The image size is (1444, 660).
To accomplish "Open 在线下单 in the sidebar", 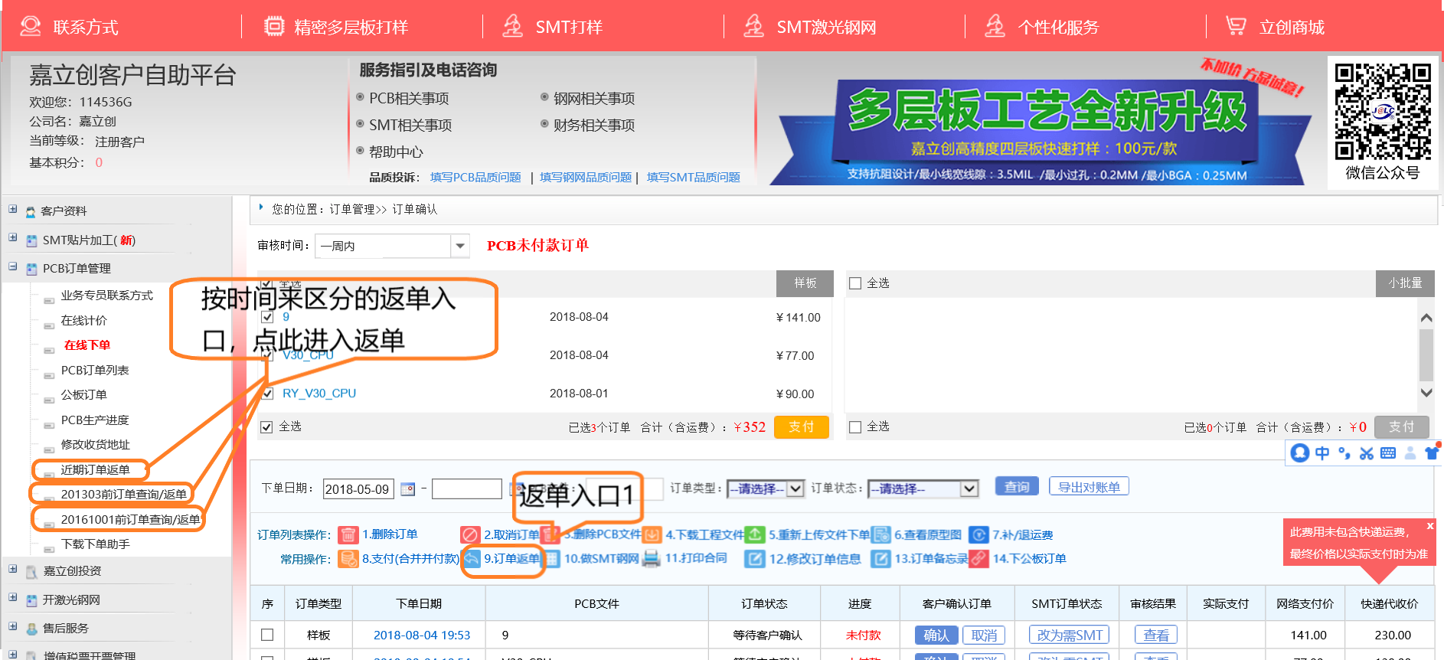I will point(87,345).
